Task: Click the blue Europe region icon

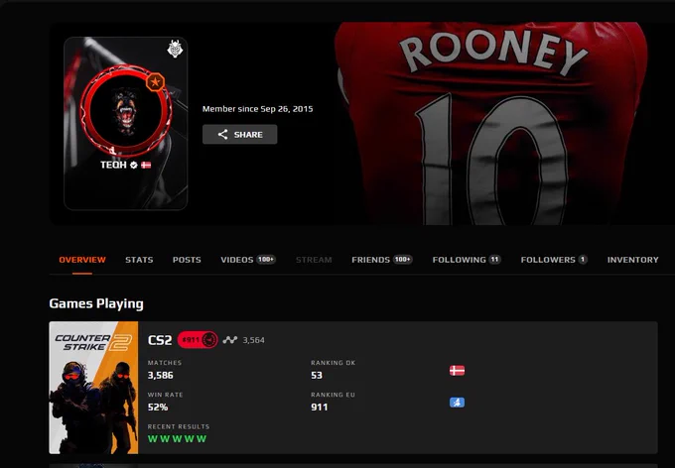Action: pyautogui.click(x=457, y=403)
